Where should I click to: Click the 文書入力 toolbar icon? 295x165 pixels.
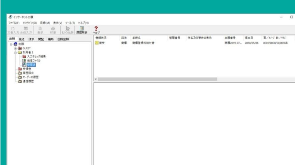[x=13, y=29]
